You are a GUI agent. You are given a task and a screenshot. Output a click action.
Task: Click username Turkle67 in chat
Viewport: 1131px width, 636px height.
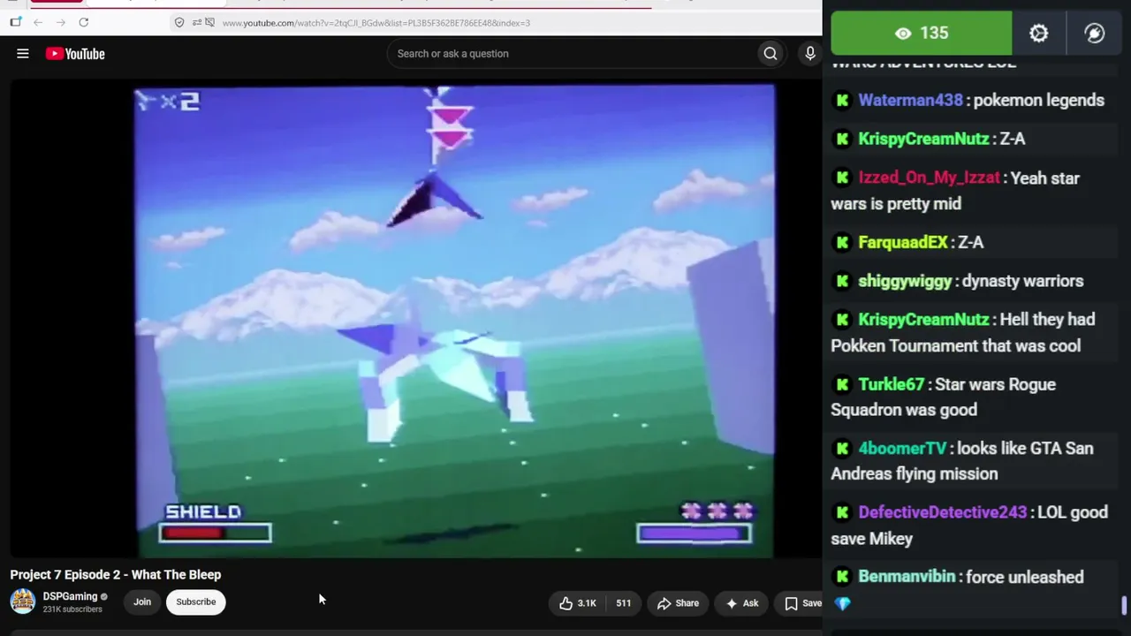click(x=892, y=384)
